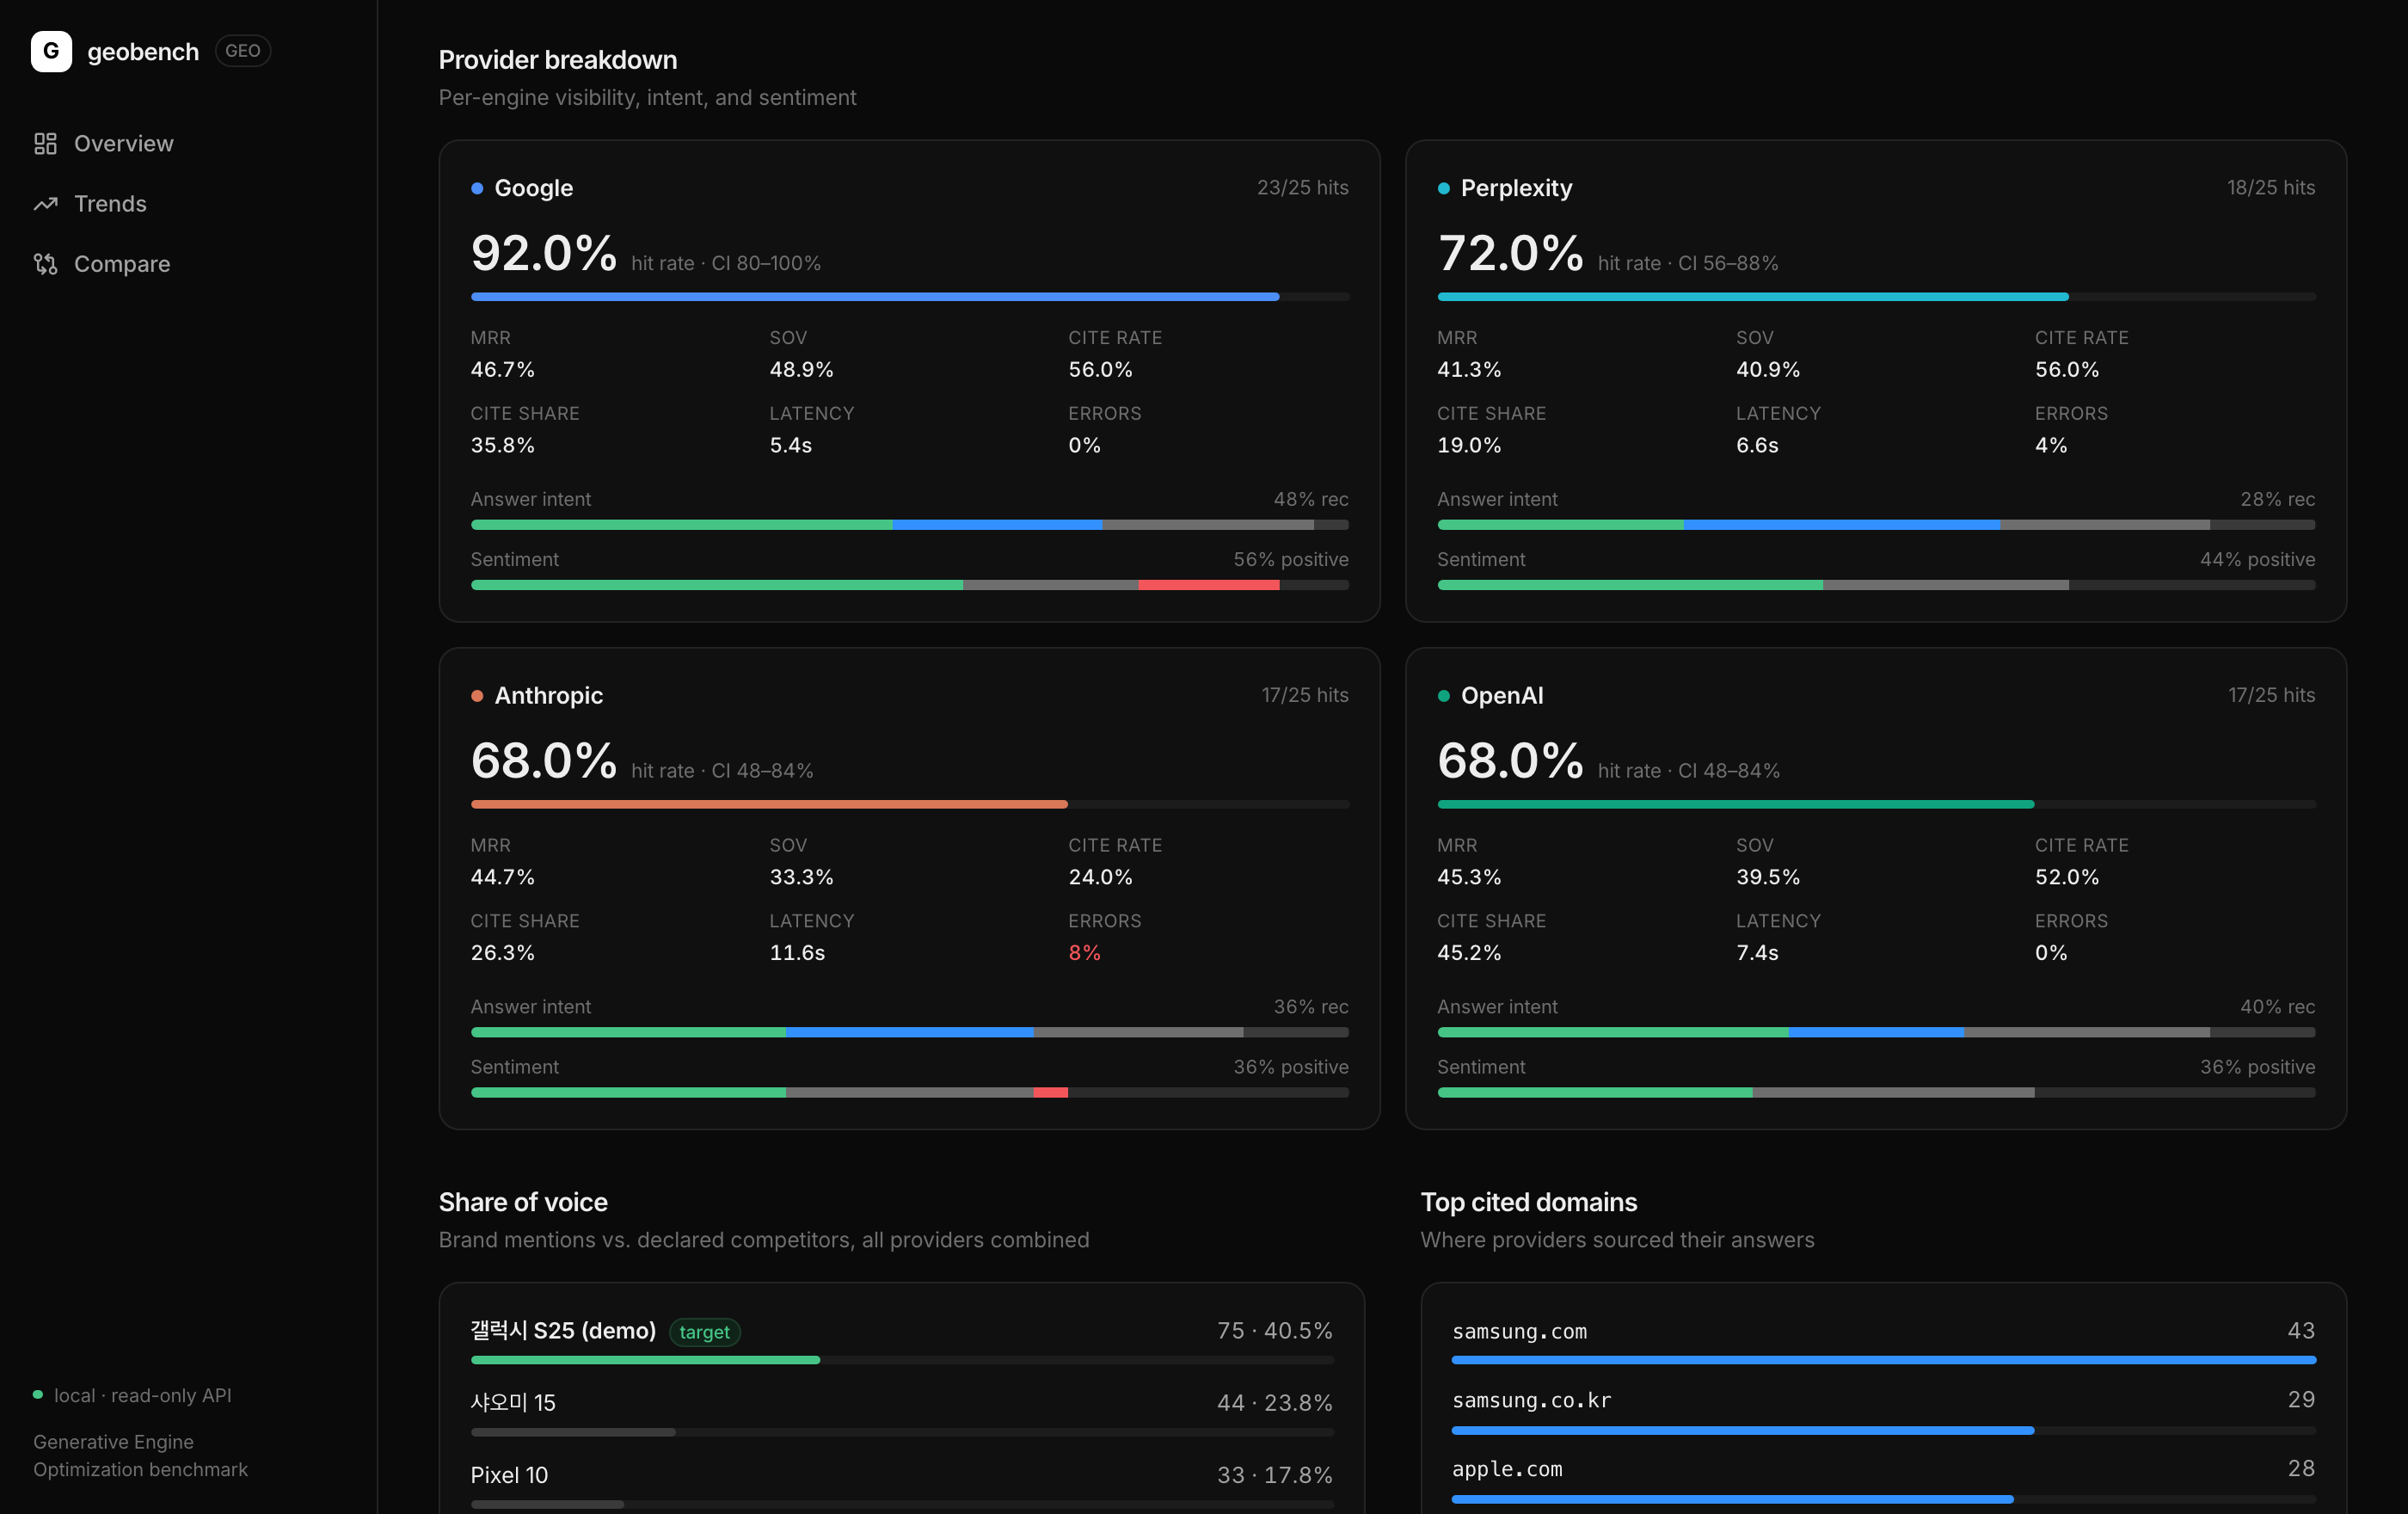Click Perplexity's MRR value '41.3%'
Image resolution: width=2408 pixels, height=1514 pixels.
click(x=1469, y=370)
